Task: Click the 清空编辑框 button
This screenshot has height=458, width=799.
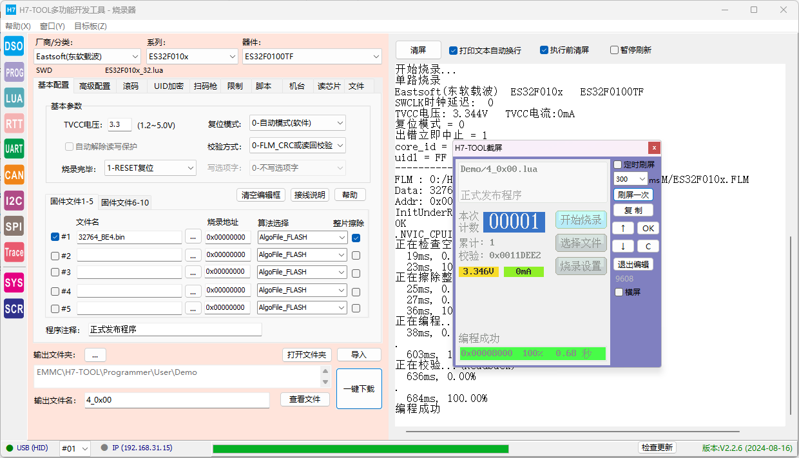Action: pyautogui.click(x=260, y=195)
